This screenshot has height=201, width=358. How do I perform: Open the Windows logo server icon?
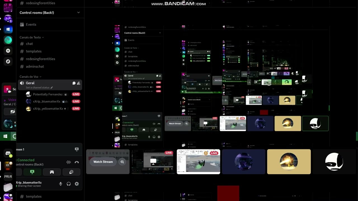point(8,30)
